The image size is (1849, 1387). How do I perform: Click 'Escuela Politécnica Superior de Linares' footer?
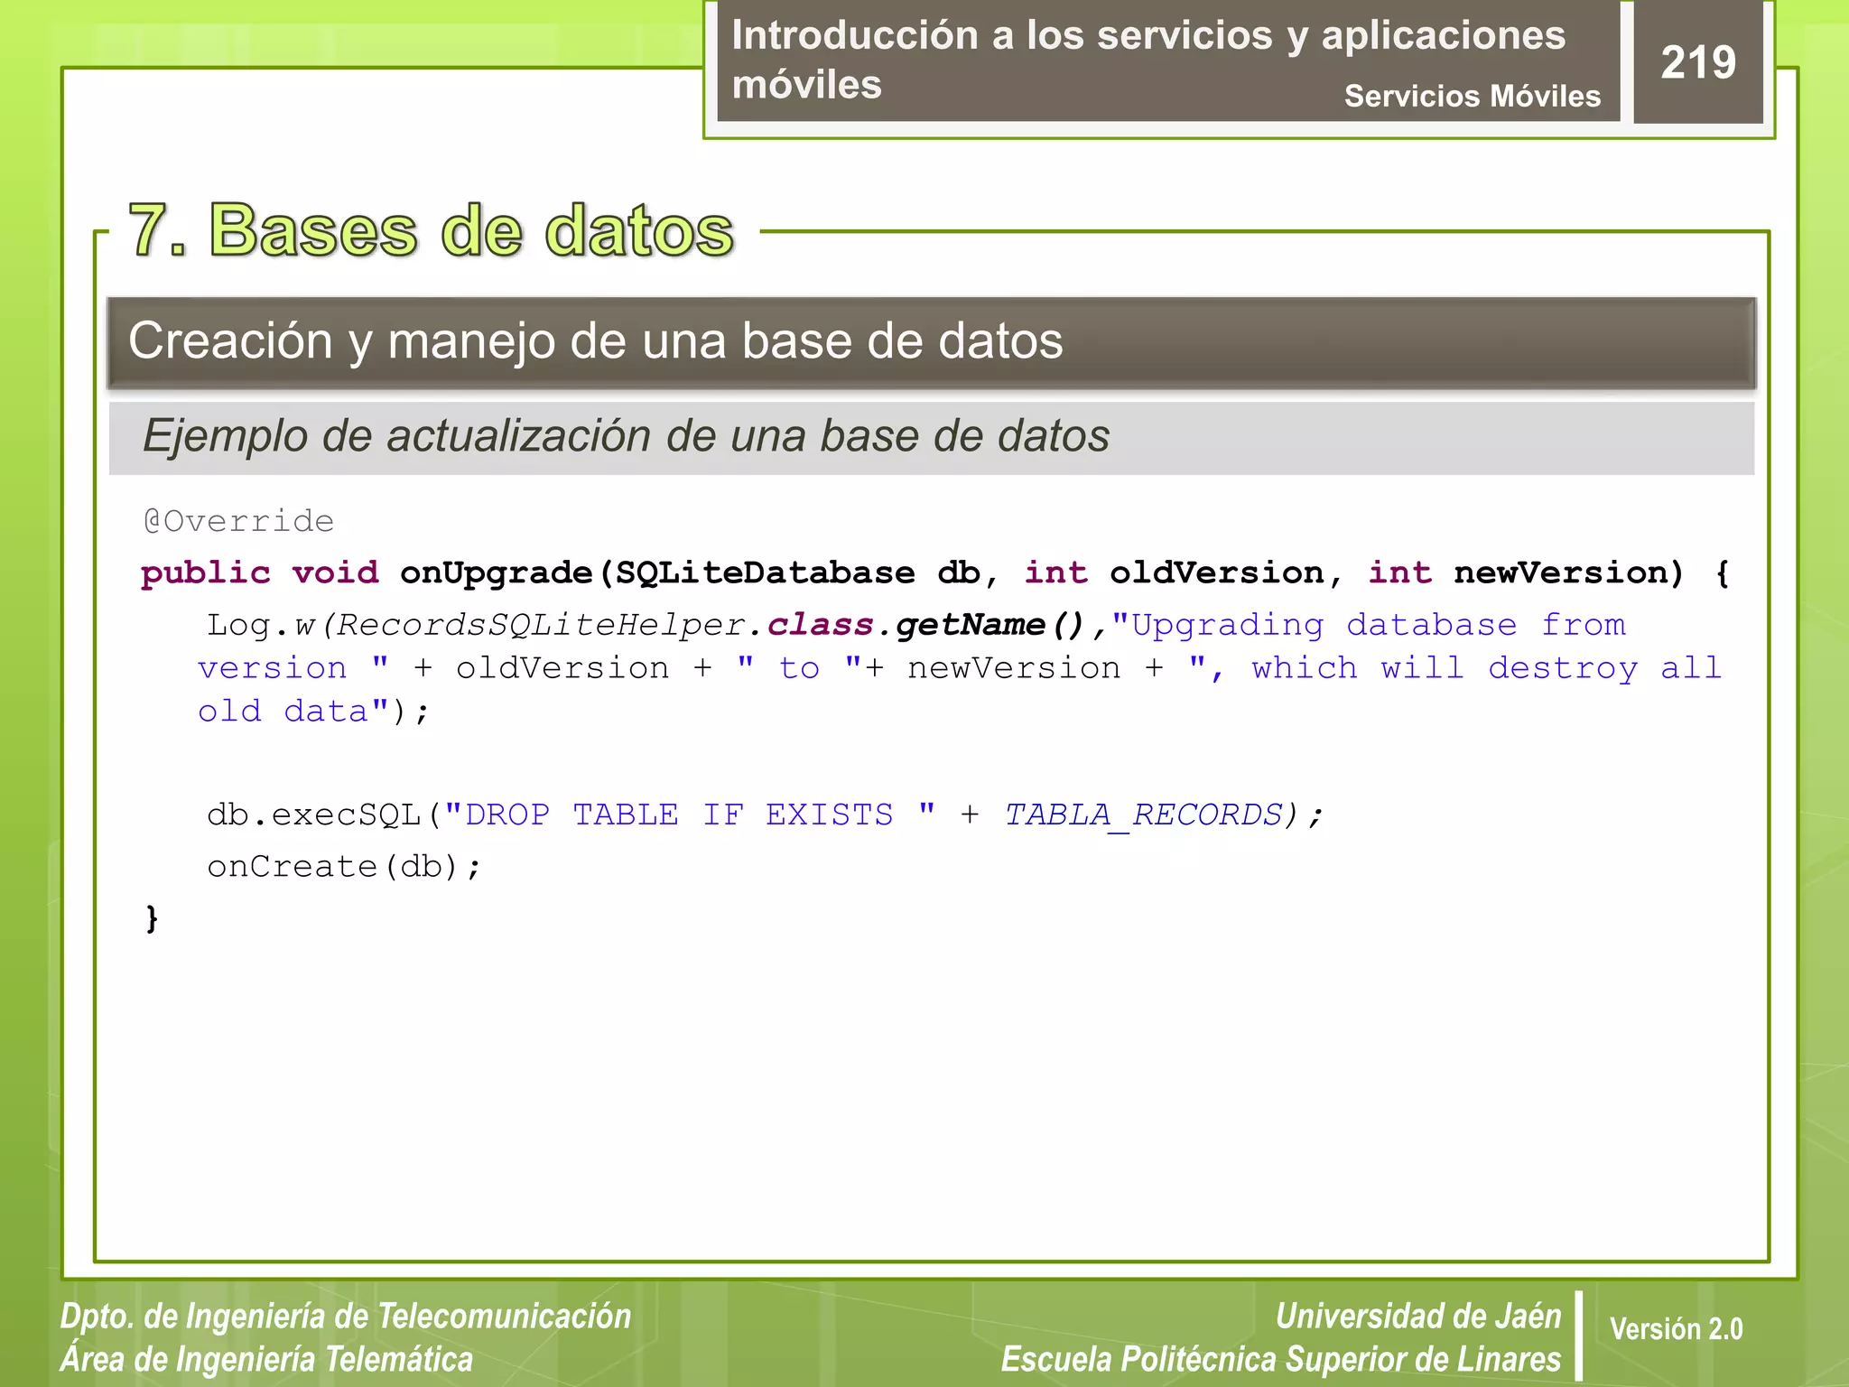coord(1281,1359)
